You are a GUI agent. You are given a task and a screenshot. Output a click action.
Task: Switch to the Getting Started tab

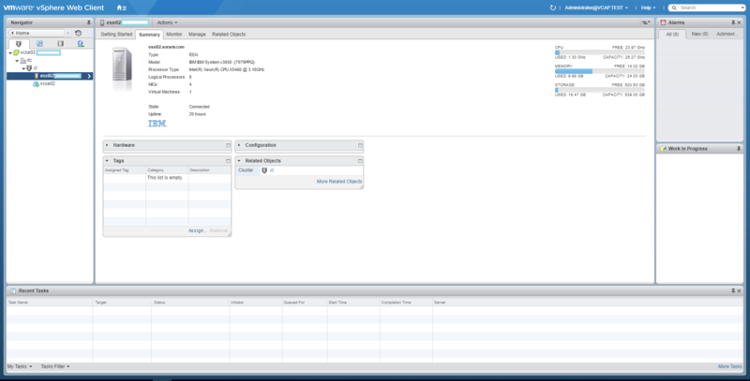[x=116, y=35]
